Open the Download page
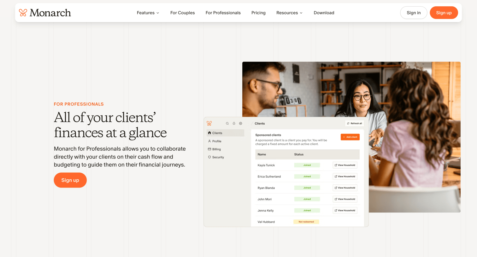 [x=324, y=13]
